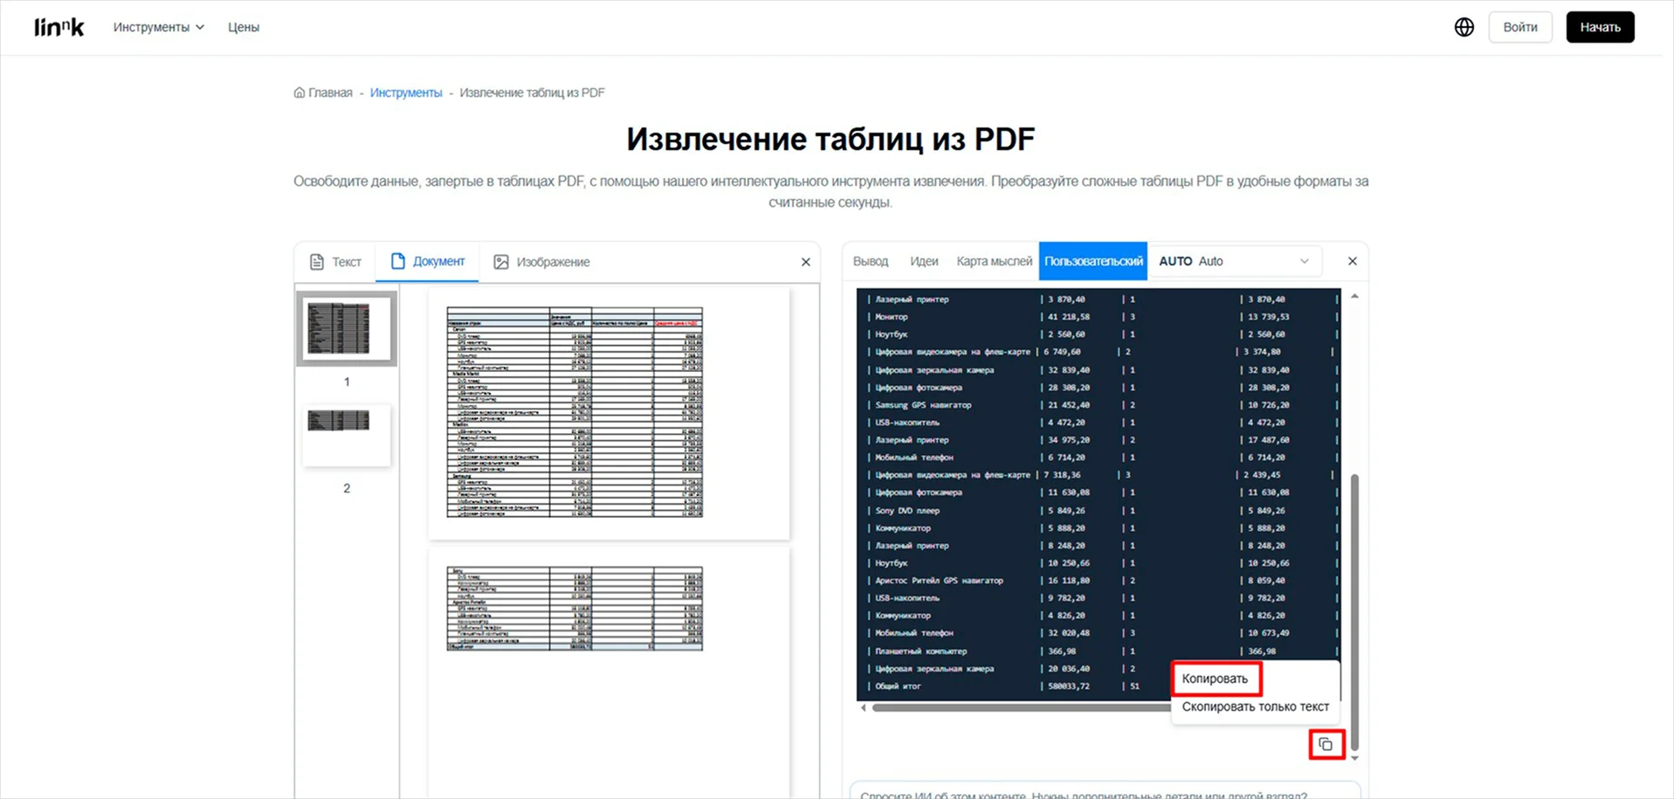
Task: Click the copy icon below the output
Action: (x=1326, y=744)
